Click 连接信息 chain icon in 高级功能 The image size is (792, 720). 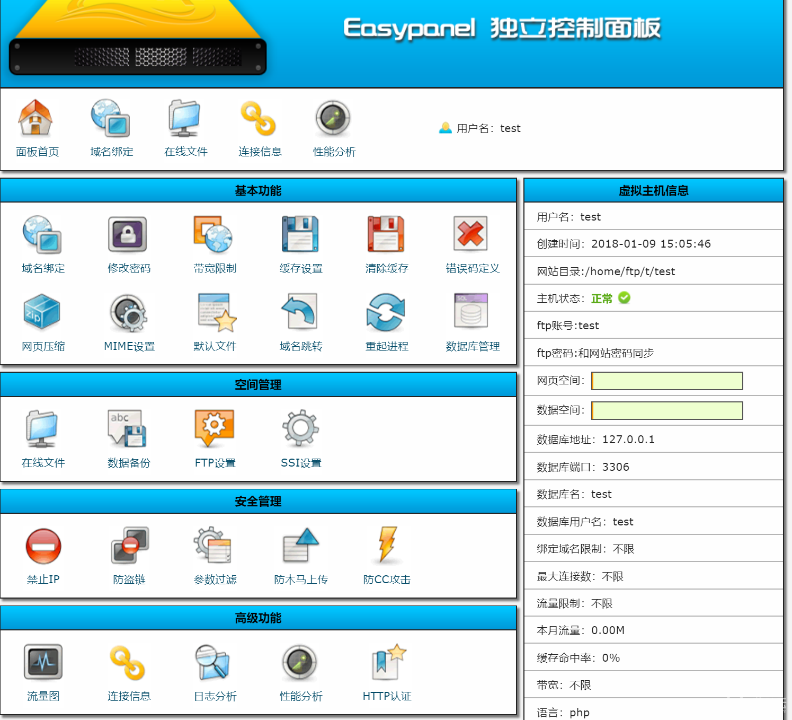[x=128, y=662]
